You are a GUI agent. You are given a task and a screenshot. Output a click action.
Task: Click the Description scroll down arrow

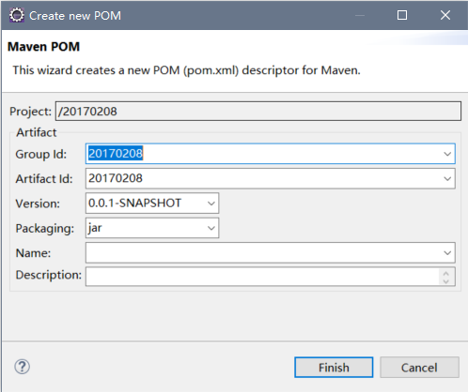446,281
